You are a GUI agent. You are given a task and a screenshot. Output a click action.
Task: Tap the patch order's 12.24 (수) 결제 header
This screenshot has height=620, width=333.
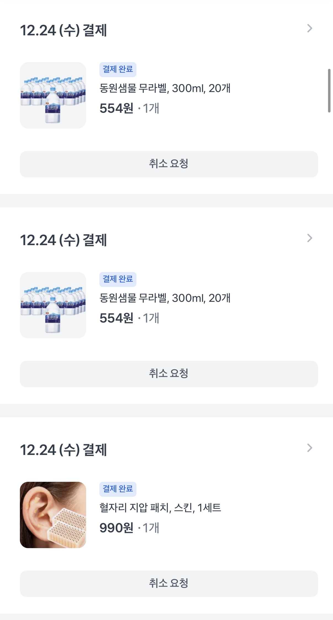coord(64,450)
